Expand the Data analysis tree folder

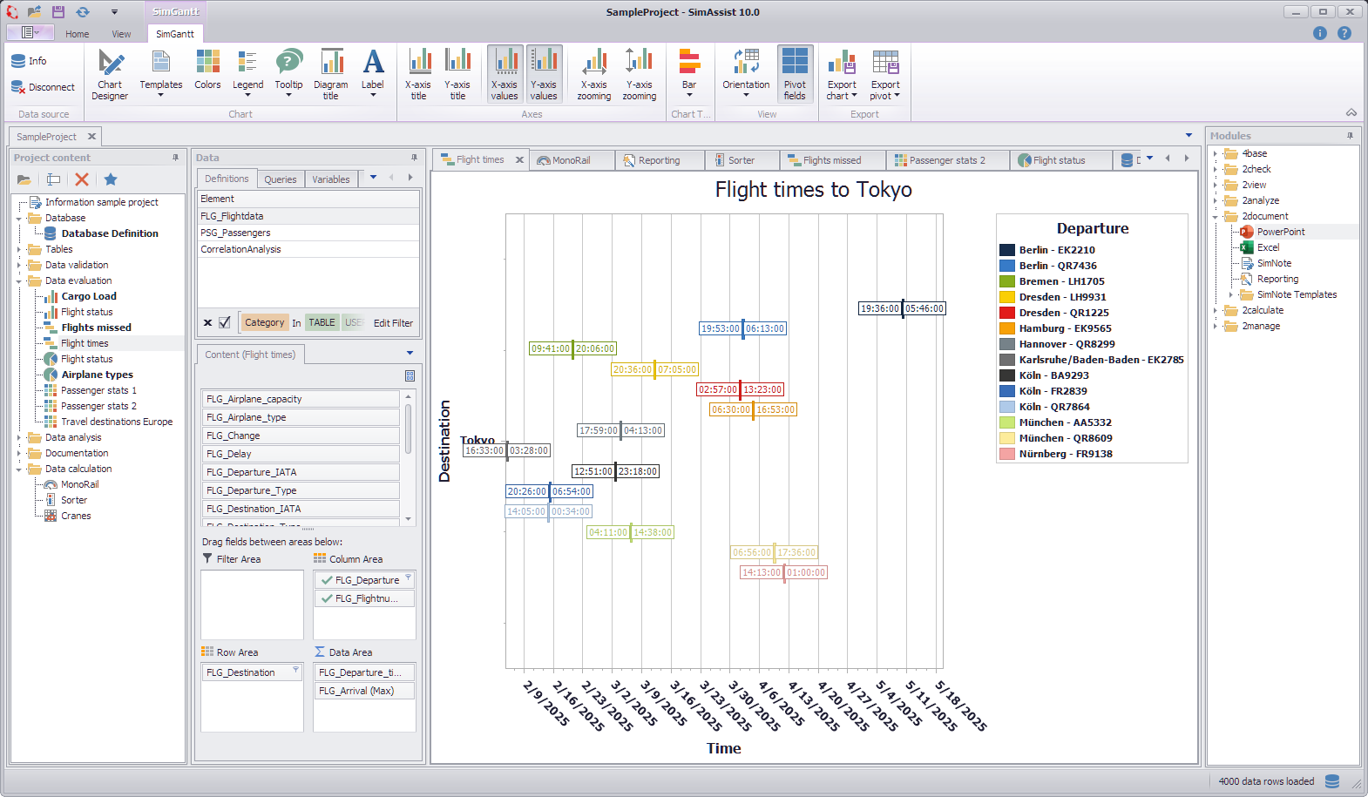click(x=18, y=437)
